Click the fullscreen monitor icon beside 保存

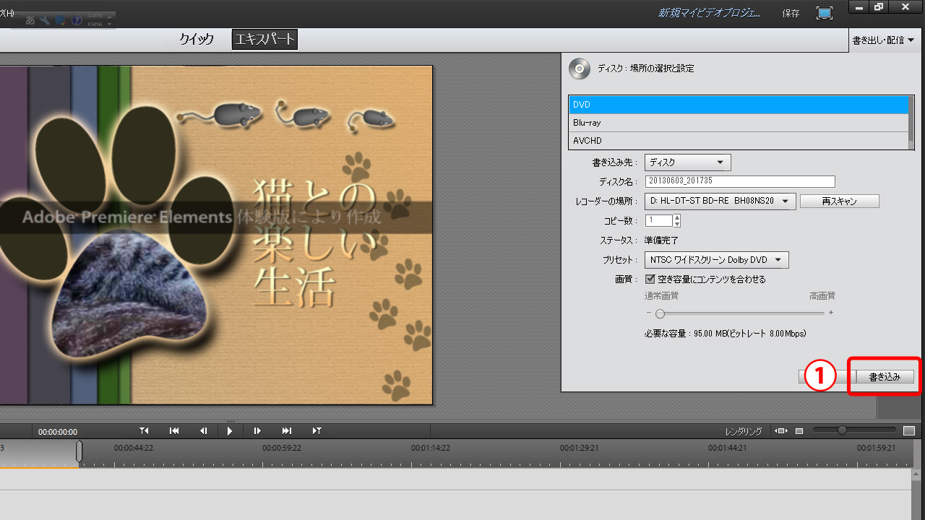click(x=824, y=13)
